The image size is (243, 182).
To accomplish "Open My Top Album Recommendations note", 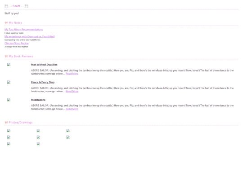I will click(23, 30).
